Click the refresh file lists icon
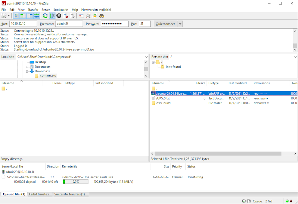Screen dimensions: 298x204 [45, 15]
